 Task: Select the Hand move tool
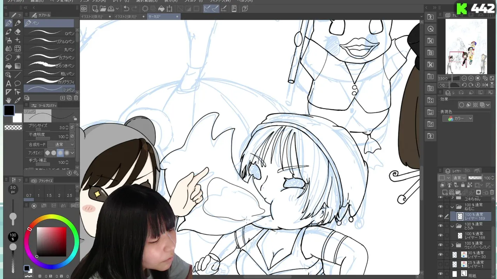(x=9, y=100)
